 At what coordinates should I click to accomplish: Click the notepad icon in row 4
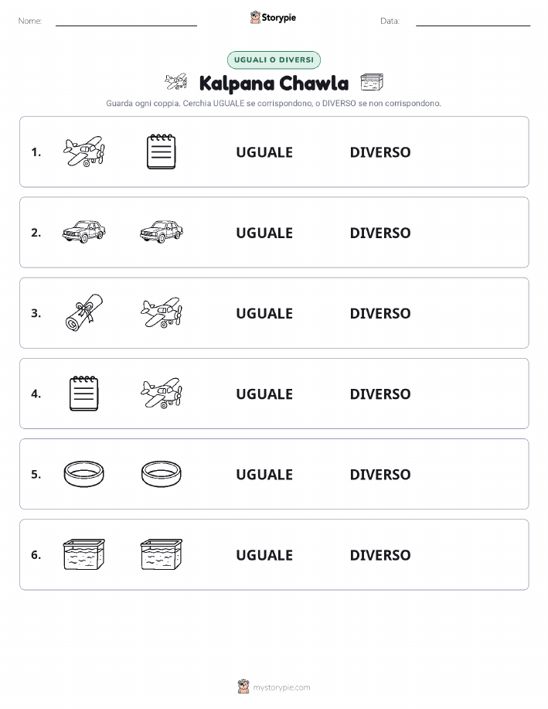[84, 394]
